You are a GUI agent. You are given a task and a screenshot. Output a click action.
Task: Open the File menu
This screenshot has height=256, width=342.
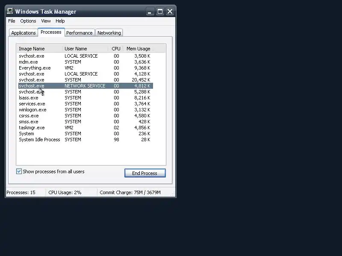[x=12, y=21]
